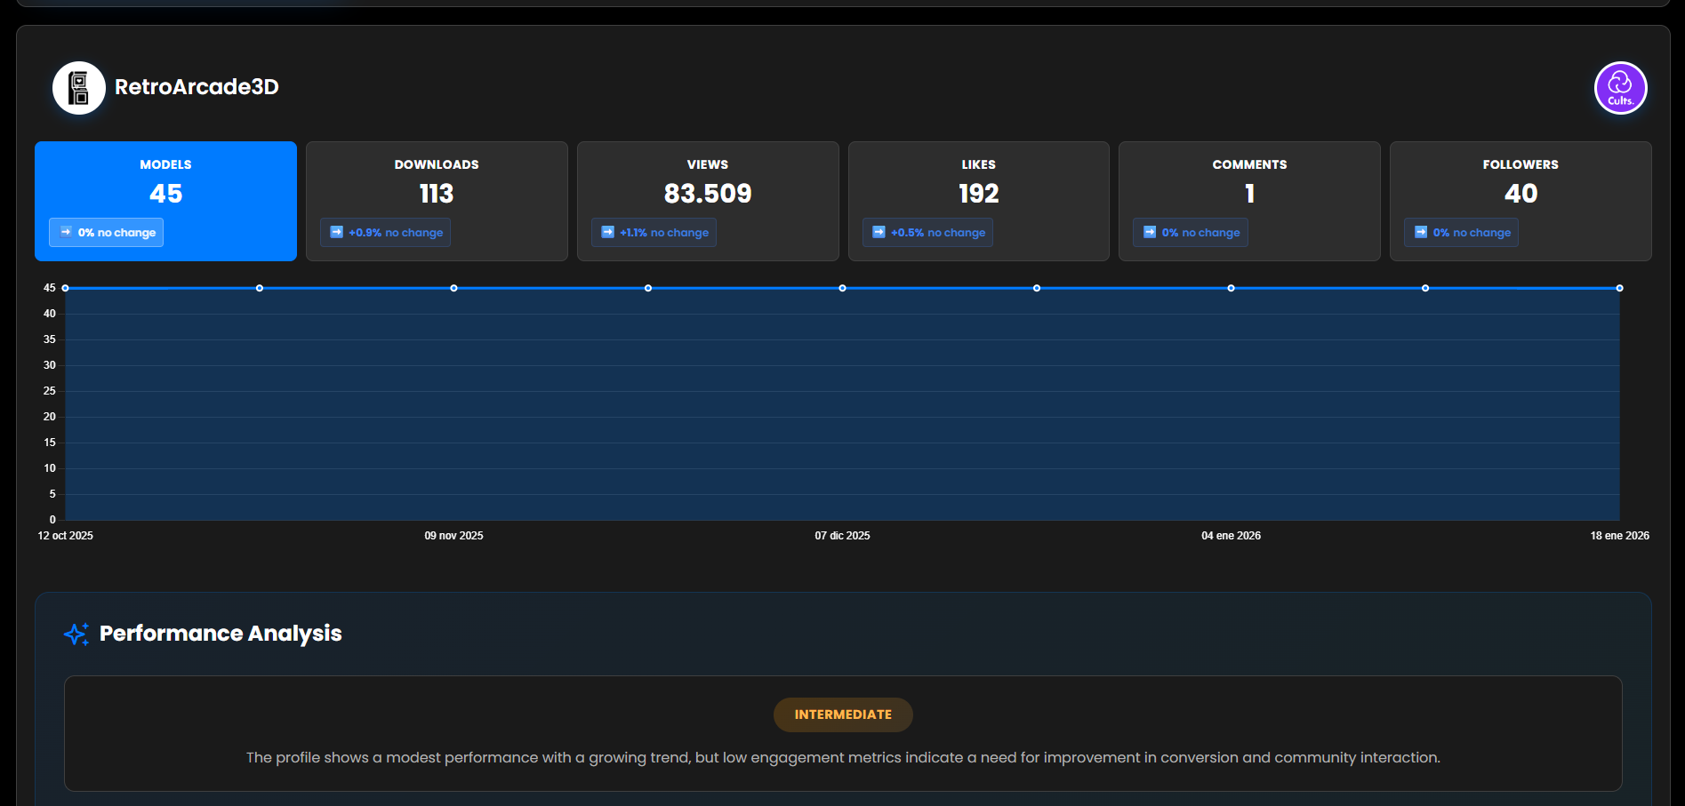Toggle the Comments metric card
The width and height of the screenshot is (1685, 806).
[x=1248, y=201]
